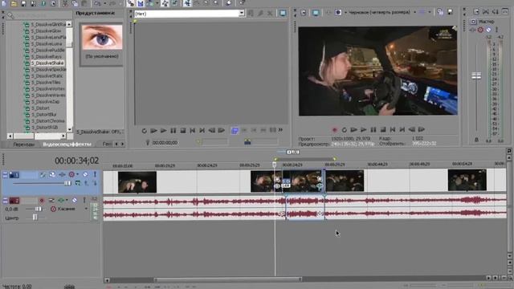This screenshot has height=289, width=514.
Task: Select the Normal Edit tool in toolbar
Action: click(187, 3)
